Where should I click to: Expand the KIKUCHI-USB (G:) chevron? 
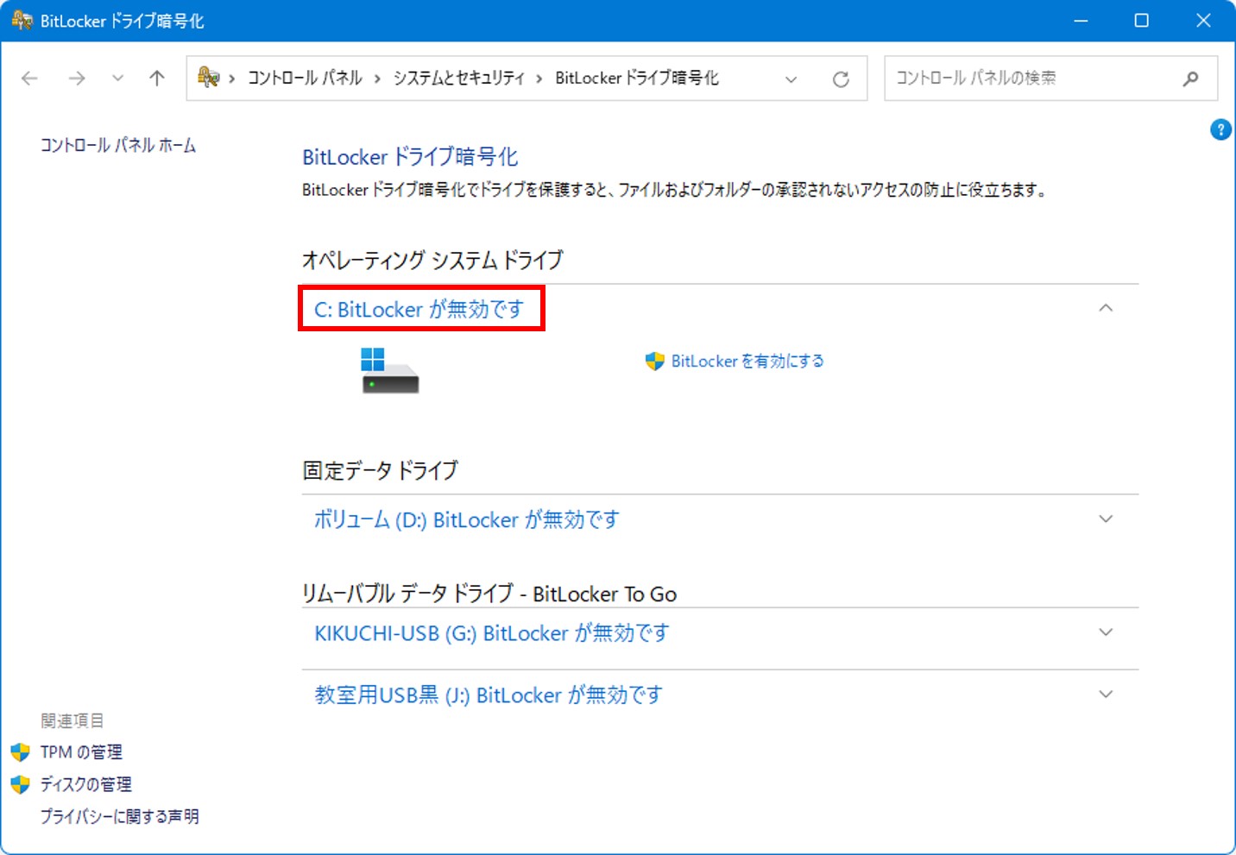(1106, 632)
